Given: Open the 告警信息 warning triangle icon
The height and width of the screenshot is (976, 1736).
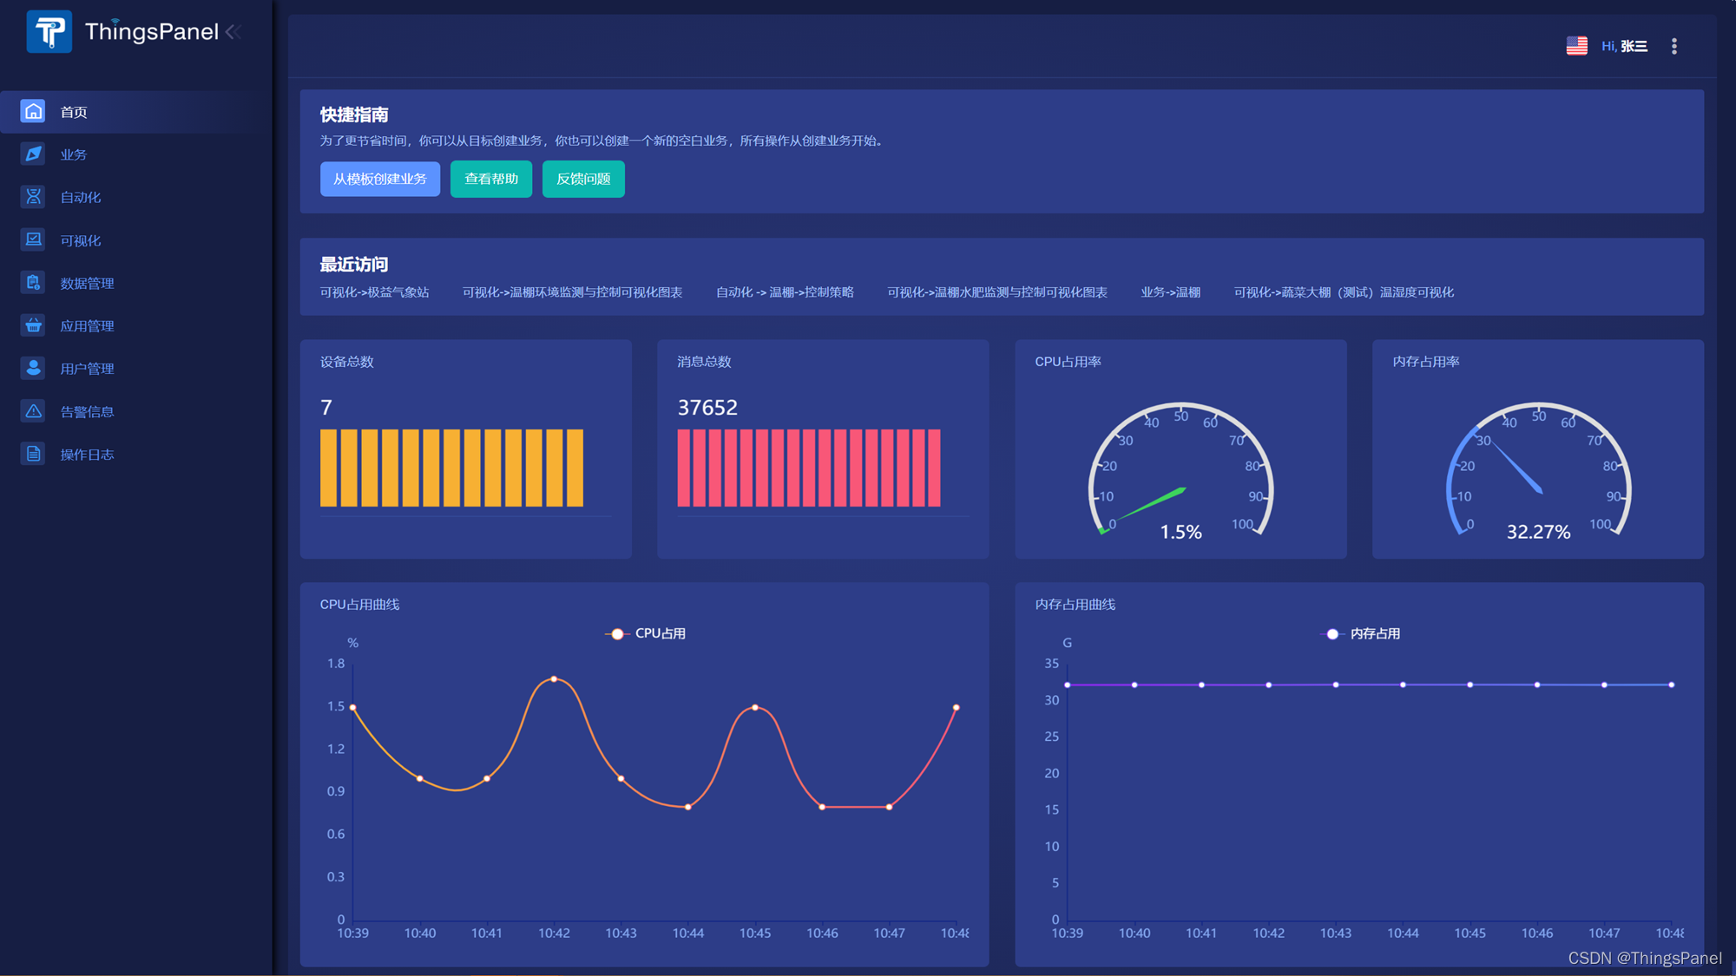Looking at the screenshot, I should click(33, 411).
